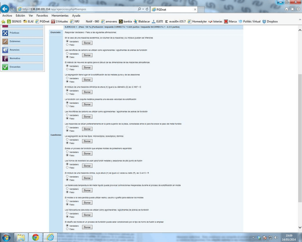Select Verdadero for microfibras de carbono question

pos(67,115)
